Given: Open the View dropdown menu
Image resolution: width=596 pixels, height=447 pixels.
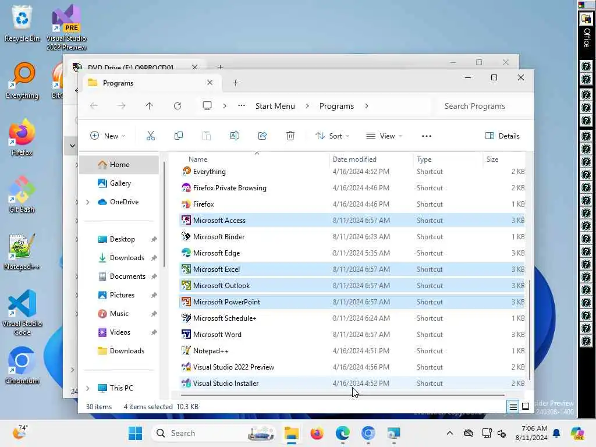Looking at the screenshot, I should pos(384,136).
